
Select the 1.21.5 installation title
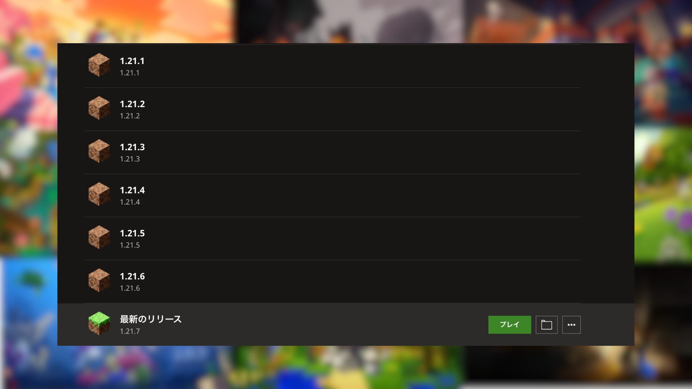tap(132, 233)
